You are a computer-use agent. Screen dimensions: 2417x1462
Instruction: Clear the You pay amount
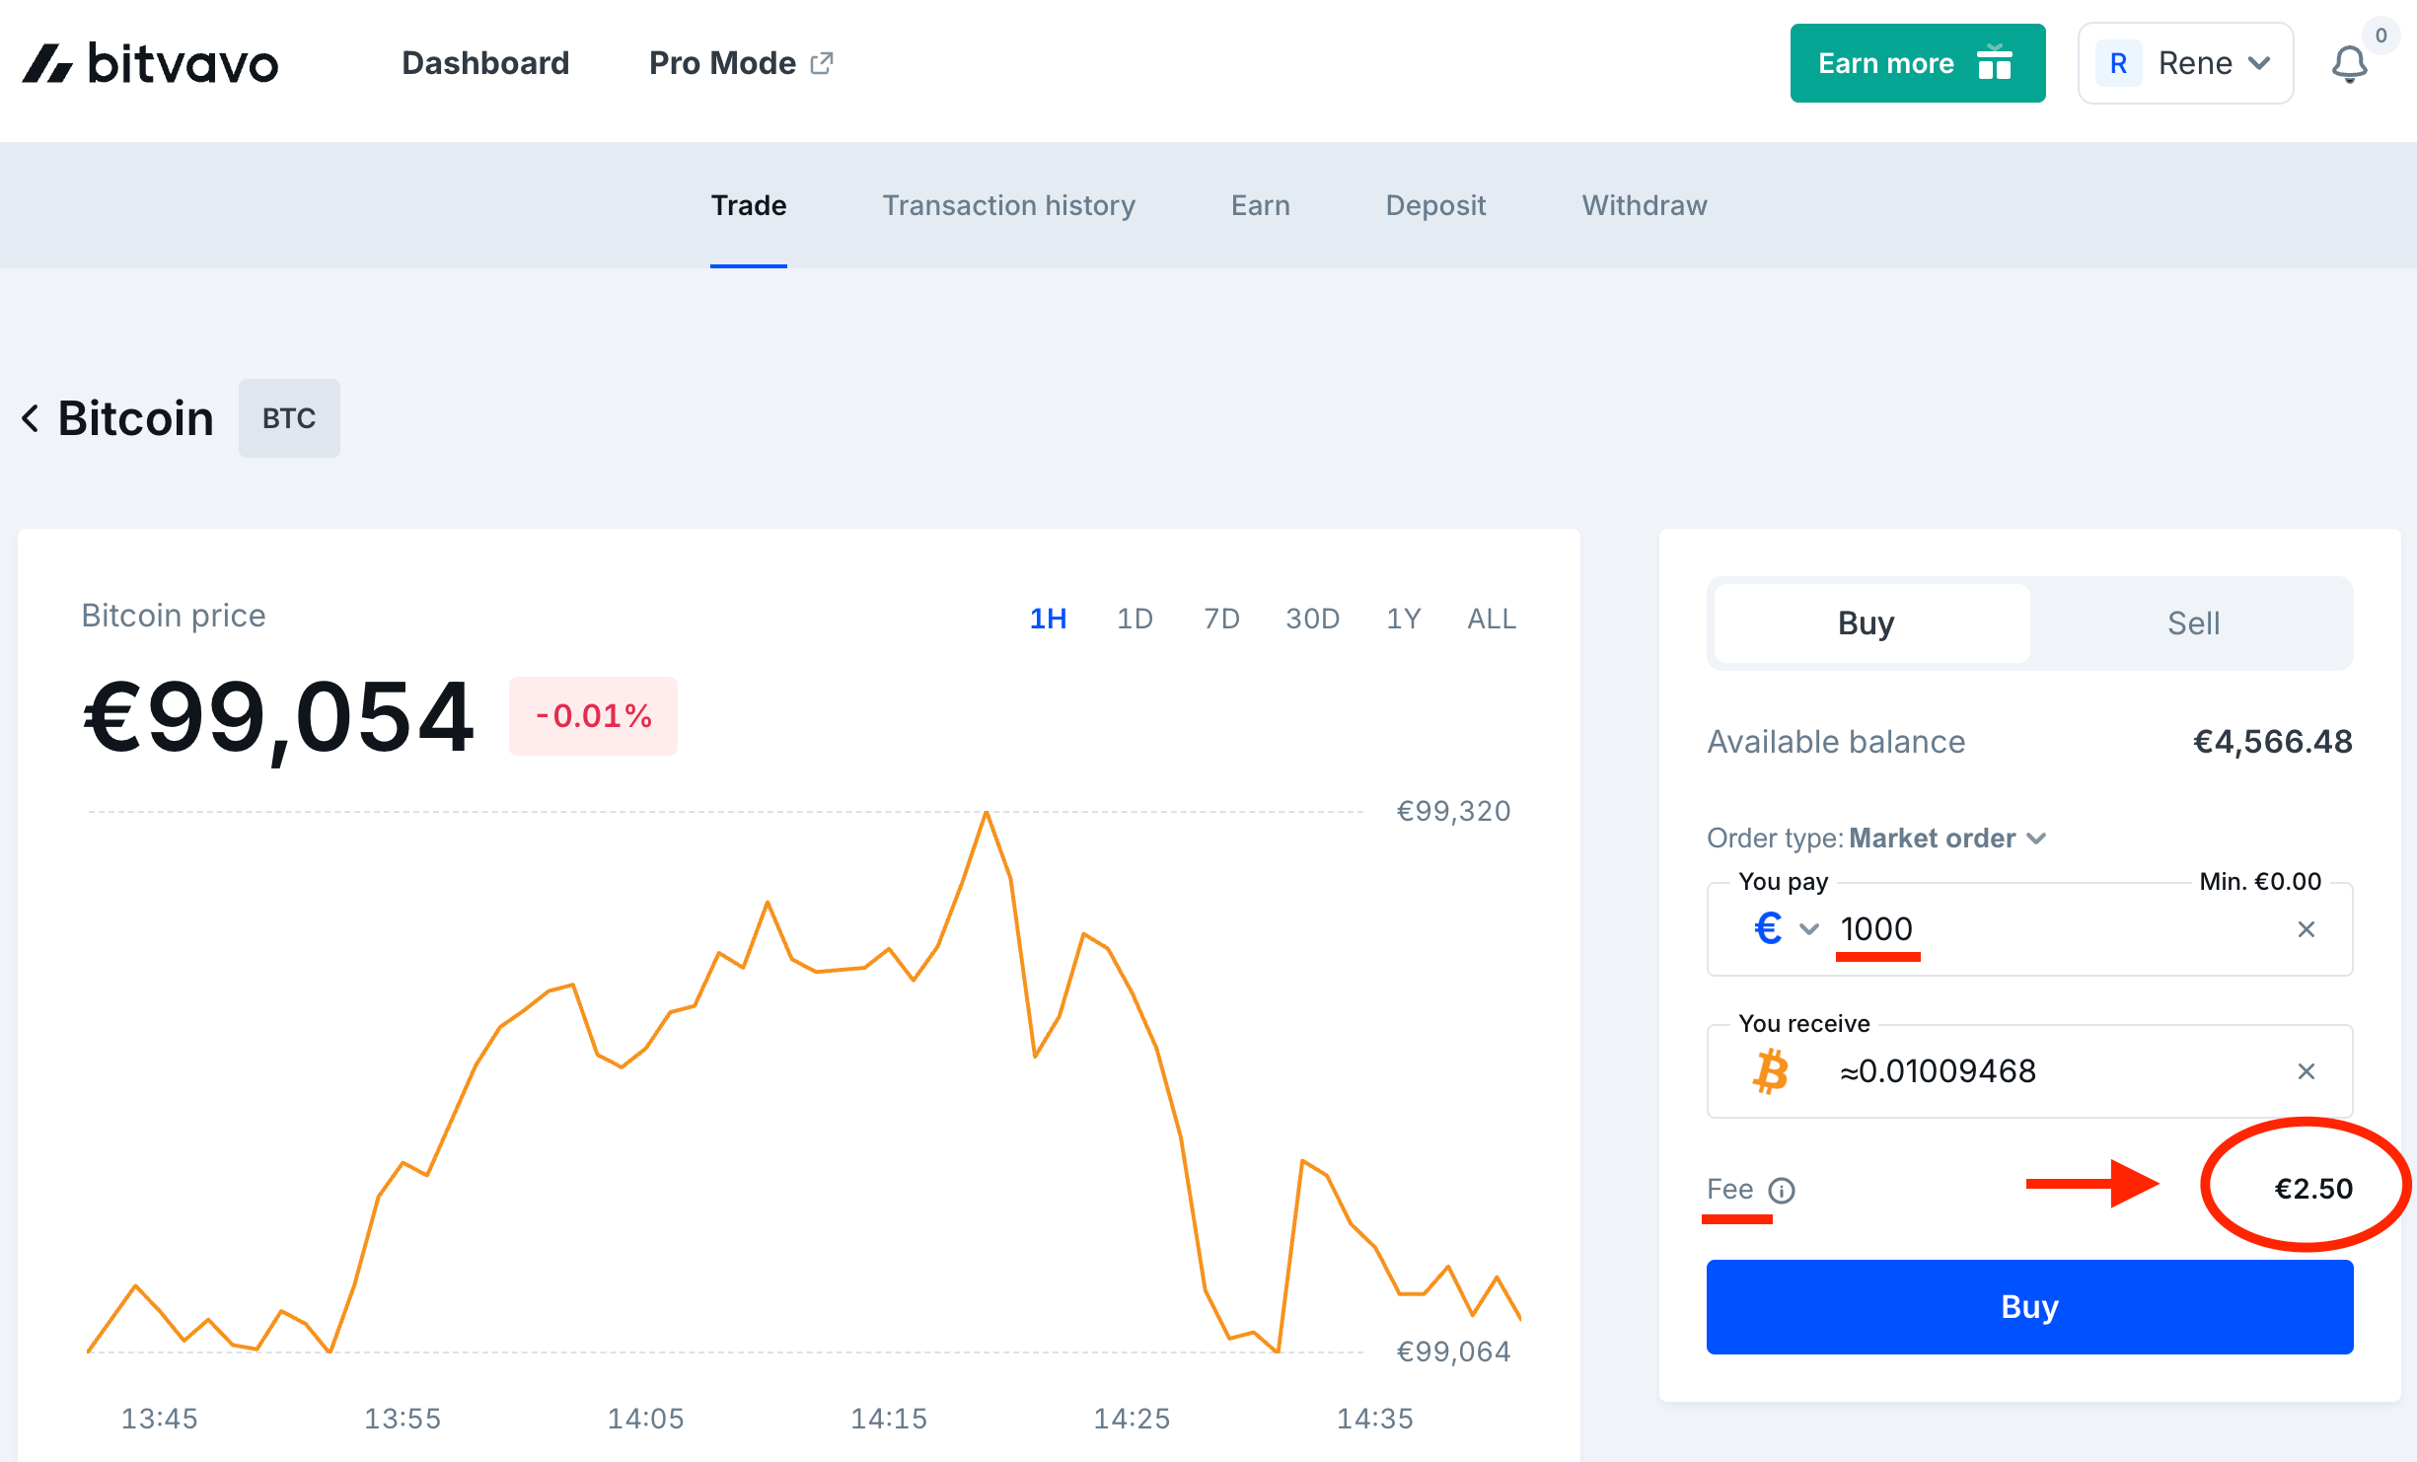click(x=2306, y=929)
